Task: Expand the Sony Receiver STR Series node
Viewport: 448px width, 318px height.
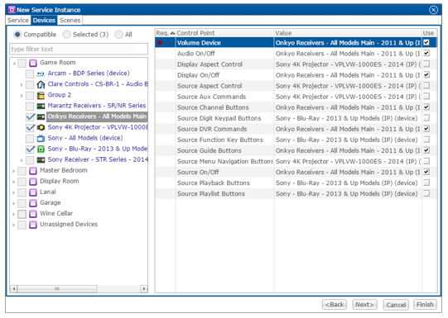Action: click(22, 160)
